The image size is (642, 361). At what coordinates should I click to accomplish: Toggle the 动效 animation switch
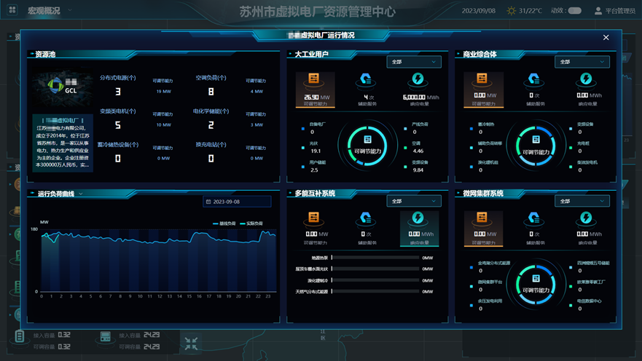[x=575, y=11]
